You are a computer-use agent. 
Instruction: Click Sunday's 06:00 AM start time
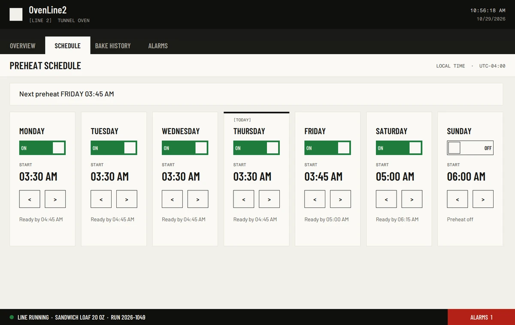click(x=467, y=176)
